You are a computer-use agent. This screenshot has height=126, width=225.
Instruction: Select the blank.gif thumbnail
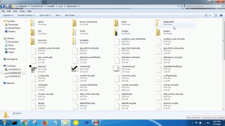[x=33, y=69]
